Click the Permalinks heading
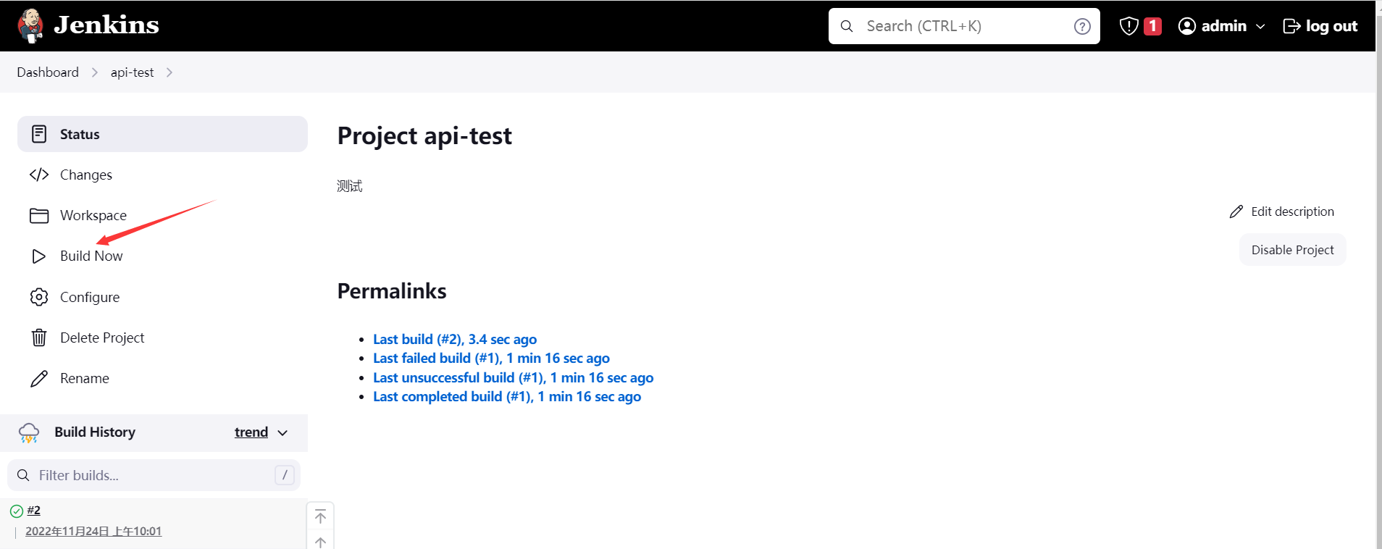 pyautogui.click(x=392, y=290)
